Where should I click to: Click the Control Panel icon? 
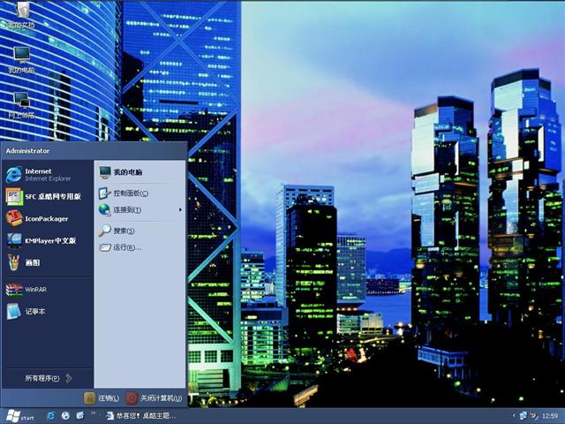pyautogui.click(x=104, y=193)
